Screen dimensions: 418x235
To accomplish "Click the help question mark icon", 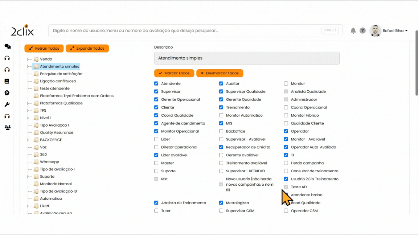I will click(x=362, y=31).
